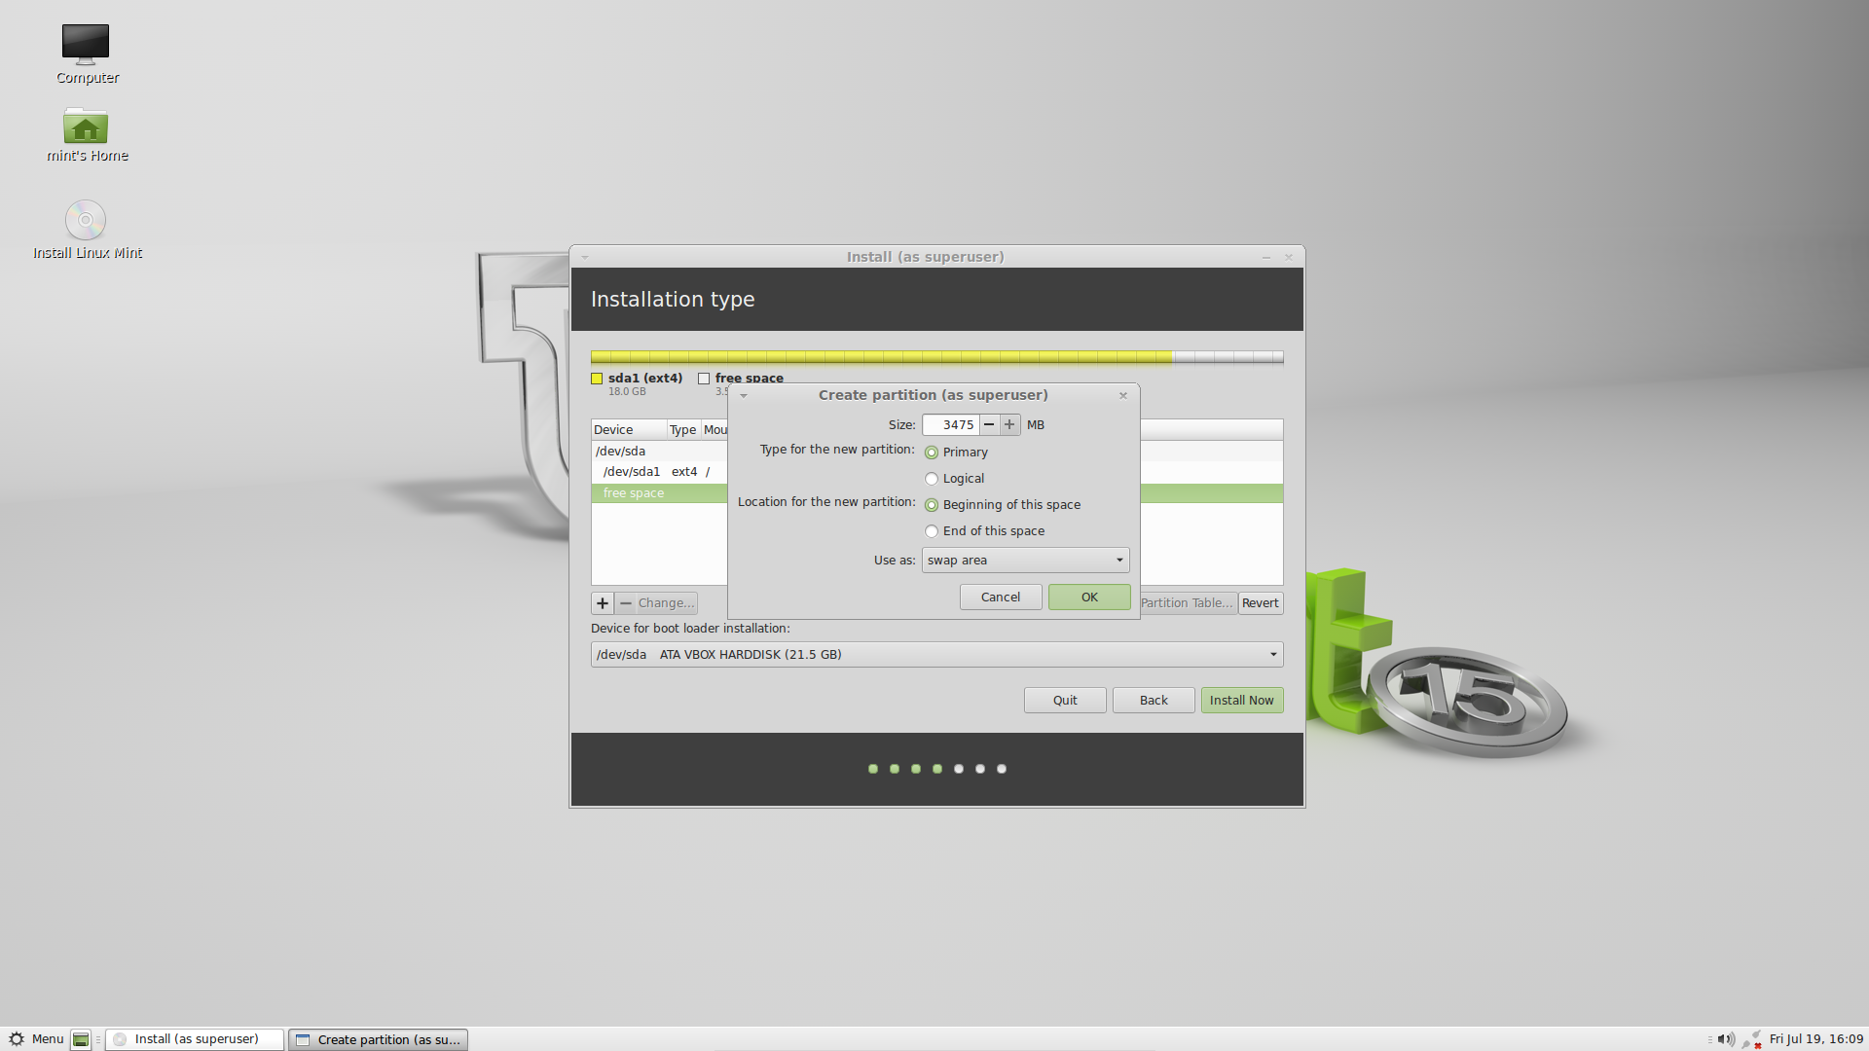This screenshot has height=1051, width=1869.
Task: Click the show desktop panel icon
Action: pyautogui.click(x=81, y=1039)
